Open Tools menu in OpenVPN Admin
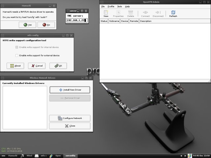Image resolution: width=211 pixels, height=158 pixels. [119, 7]
